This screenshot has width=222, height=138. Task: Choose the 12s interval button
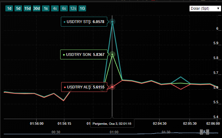(x=73, y=9)
